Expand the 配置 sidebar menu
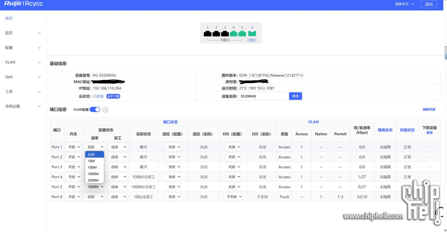 tap(23, 47)
